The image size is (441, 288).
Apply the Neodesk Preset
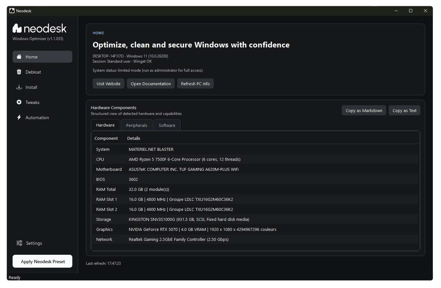click(x=42, y=261)
